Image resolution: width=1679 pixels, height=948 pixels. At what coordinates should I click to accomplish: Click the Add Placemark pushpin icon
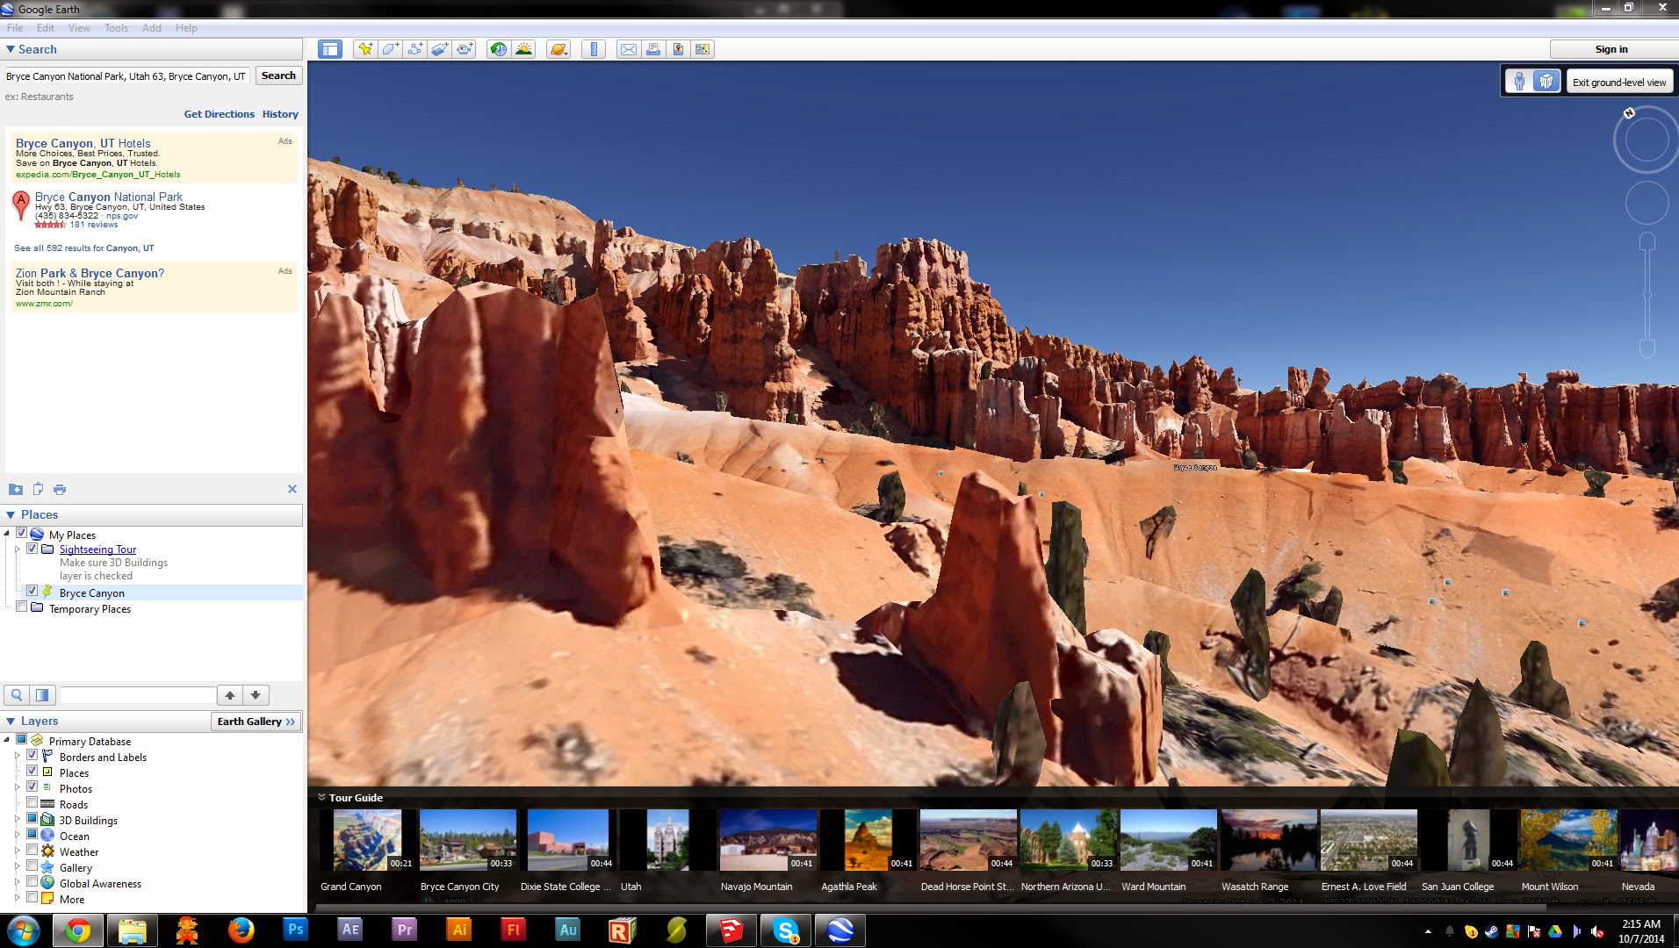point(364,49)
